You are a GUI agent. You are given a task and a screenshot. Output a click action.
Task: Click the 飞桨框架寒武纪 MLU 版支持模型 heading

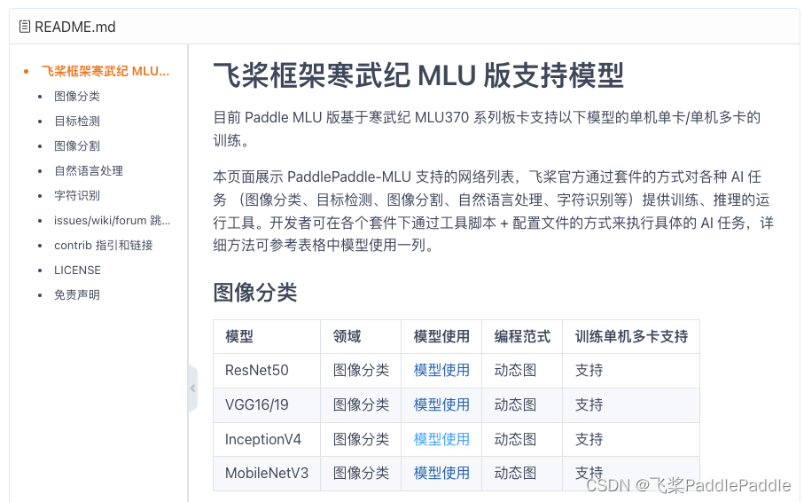pos(418,75)
